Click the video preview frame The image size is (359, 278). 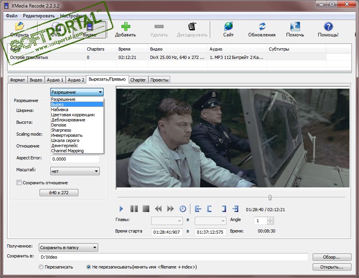point(233,138)
